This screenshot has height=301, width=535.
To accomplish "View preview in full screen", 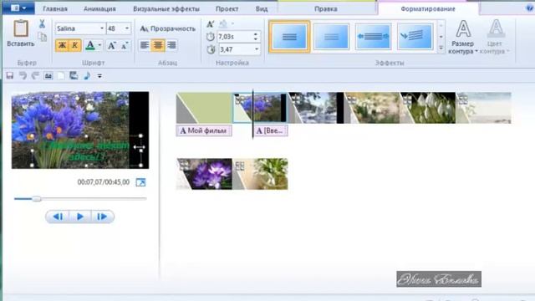I will click(140, 182).
